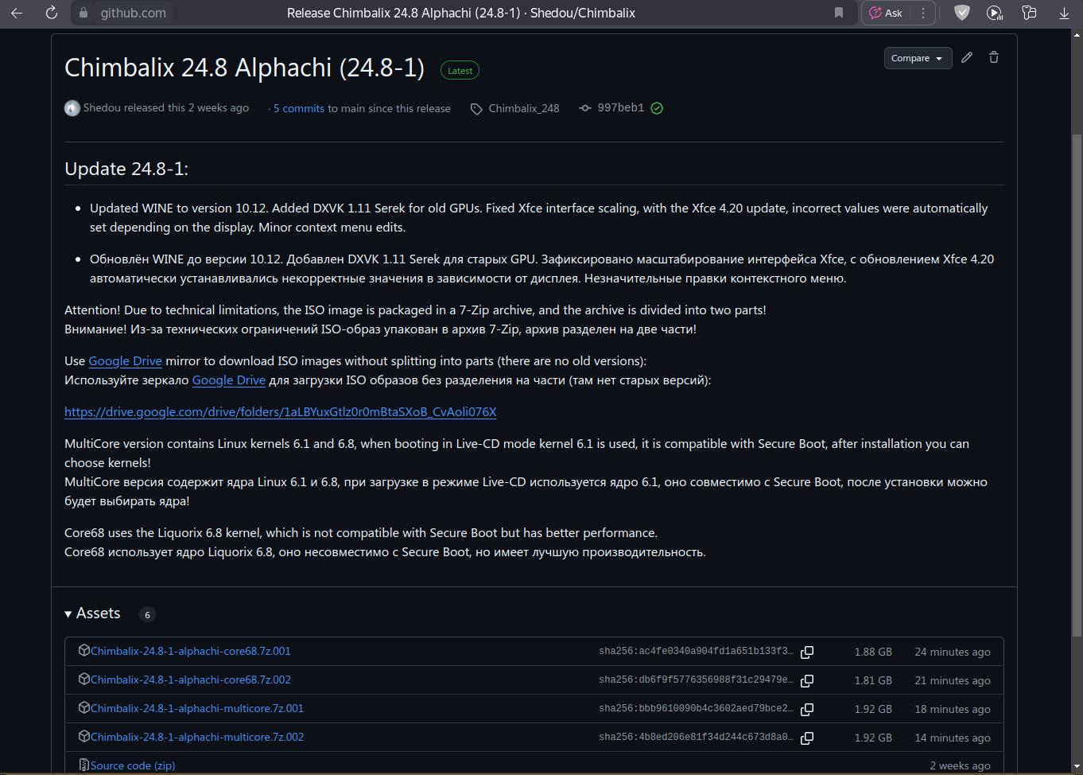Image resolution: width=1083 pixels, height=775 pixels.
Task: Click the 18 minutes ago timestamp
Action: coord(953,709)
